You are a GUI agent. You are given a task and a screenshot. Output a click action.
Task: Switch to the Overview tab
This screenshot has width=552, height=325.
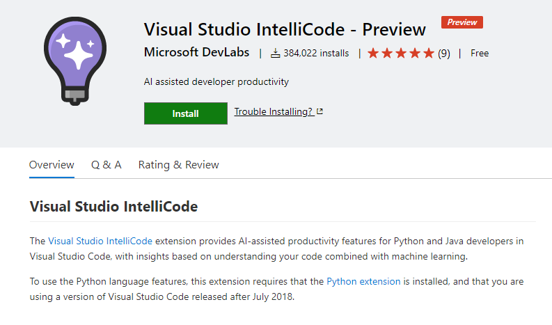pos(52,165)
